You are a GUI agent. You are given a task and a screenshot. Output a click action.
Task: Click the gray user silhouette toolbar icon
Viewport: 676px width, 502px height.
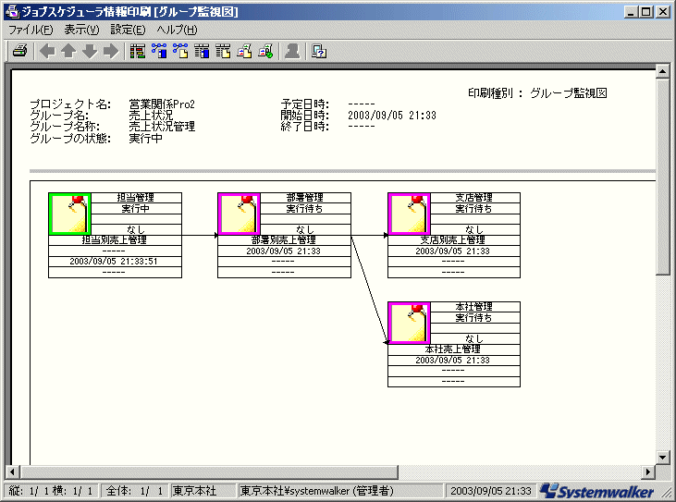[x=292, y=51]
